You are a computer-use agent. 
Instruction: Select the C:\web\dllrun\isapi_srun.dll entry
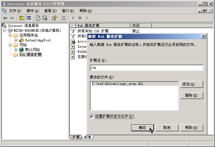tap(134, 84)
